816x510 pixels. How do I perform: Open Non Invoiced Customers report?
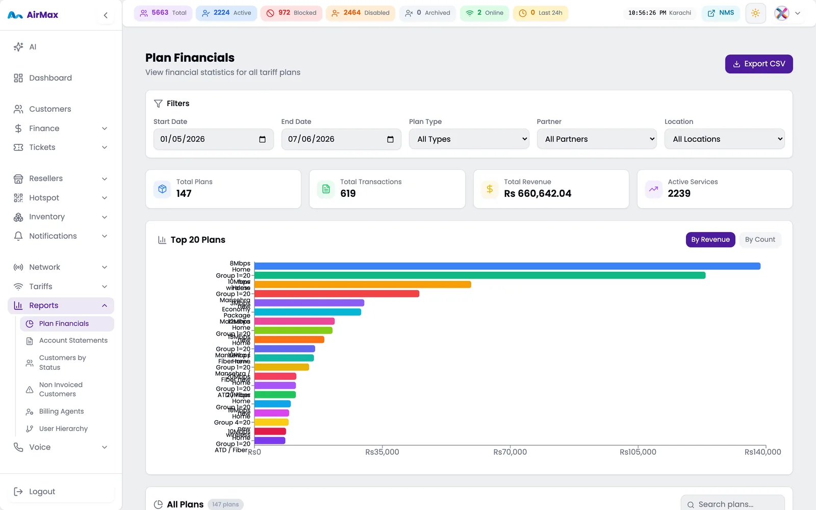[67, 390]
